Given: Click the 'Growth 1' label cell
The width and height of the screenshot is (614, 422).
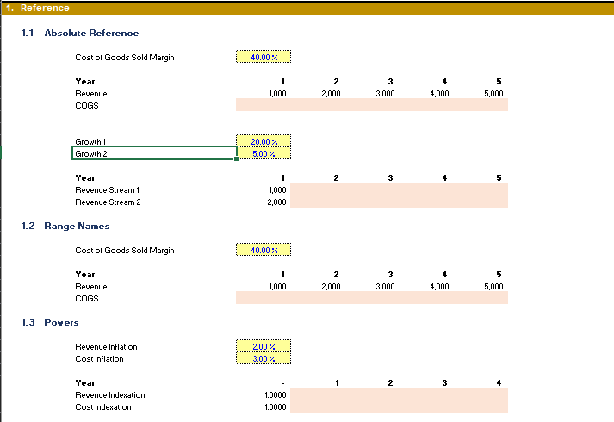Looking at the screenshot, I should pos(90,141).
